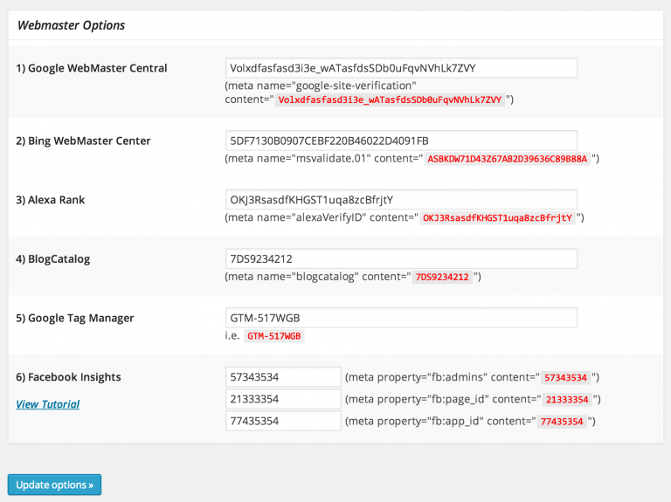The width and height of the screenshot is (671, 502).
Task: Select the BlogCatalog input field
Action: tap(401, 259)
